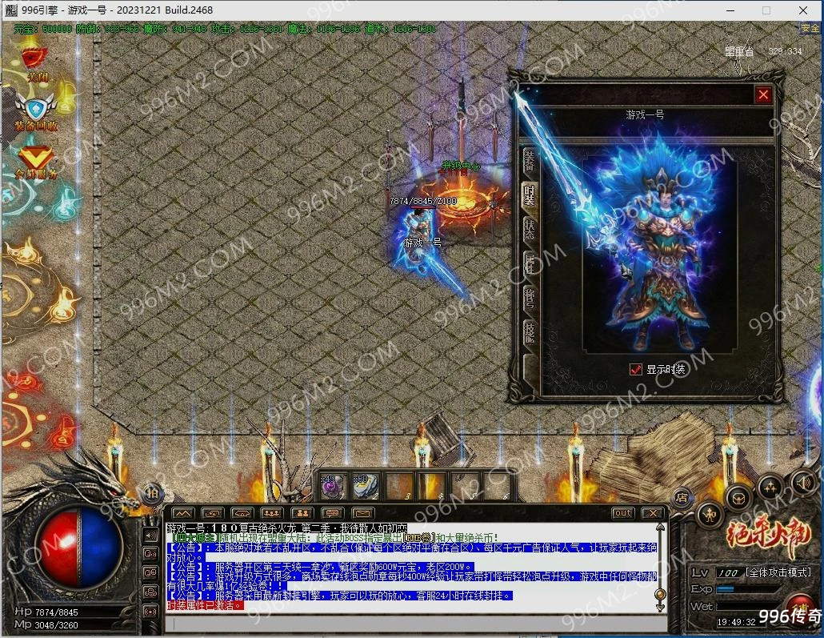Click the red 时装属性已激活 chat message

point(206,605)
